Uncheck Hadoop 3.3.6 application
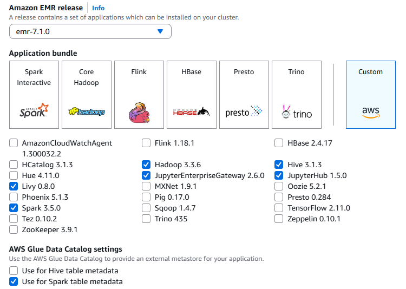Screen dimensions: 406x289 pyautogui.click(x=146, y=165)
